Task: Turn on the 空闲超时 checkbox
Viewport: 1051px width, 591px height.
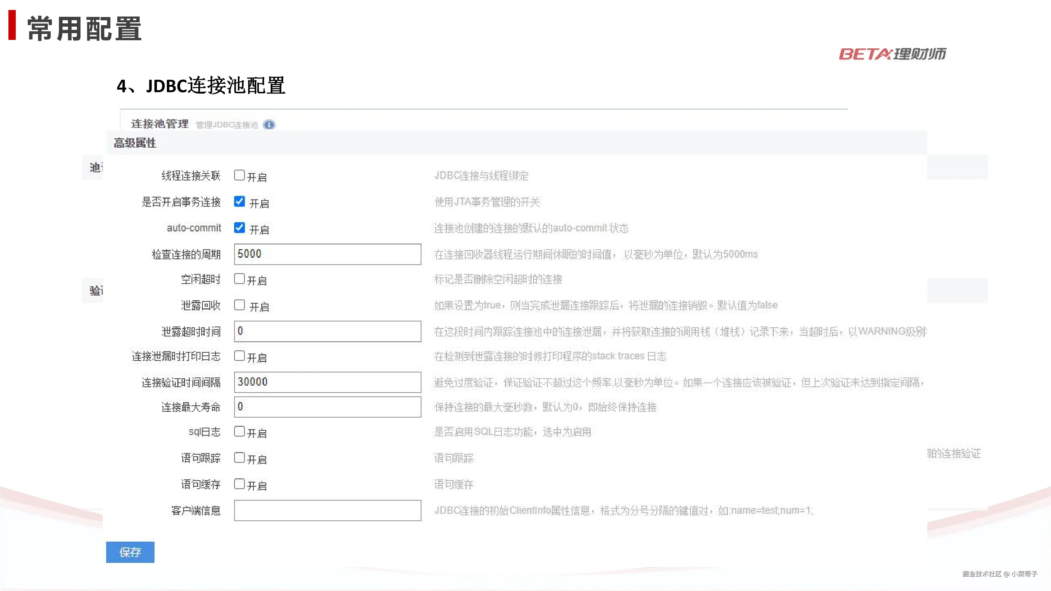Action: pos(239,279)
